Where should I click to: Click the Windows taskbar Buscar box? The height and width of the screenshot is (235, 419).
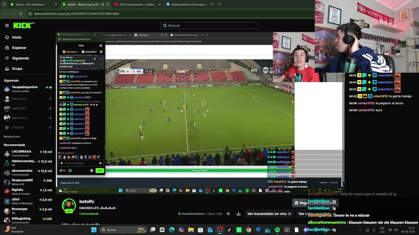[123, 230]
